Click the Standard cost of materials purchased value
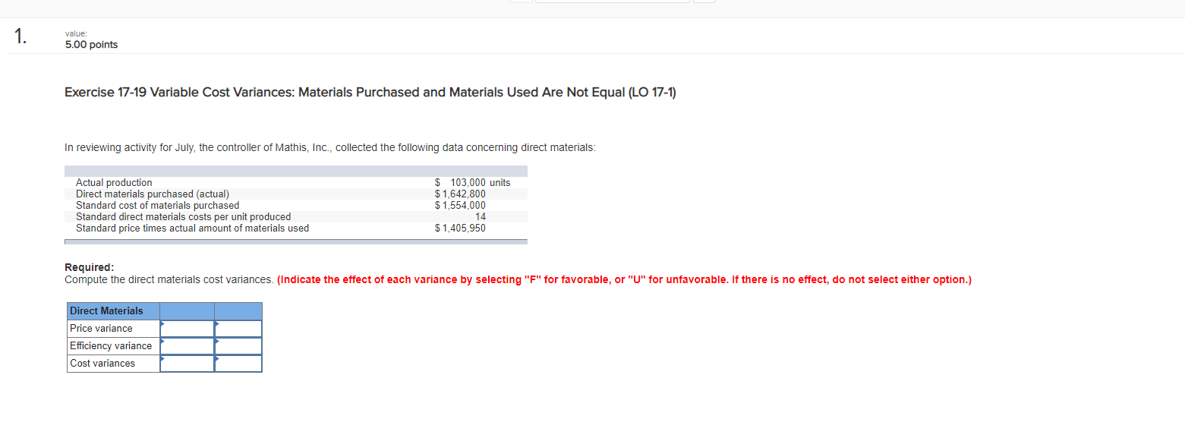The image size is (1185, 438). click(459, 205)
